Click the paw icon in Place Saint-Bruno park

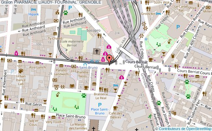[84, 95]
